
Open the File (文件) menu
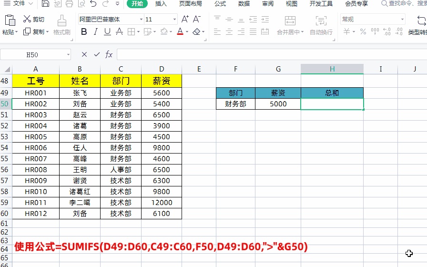pos(18,3)
